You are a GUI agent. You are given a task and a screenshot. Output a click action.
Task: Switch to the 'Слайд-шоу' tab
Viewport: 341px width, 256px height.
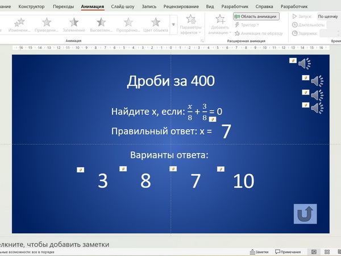click(123, 6)
